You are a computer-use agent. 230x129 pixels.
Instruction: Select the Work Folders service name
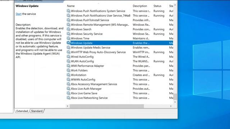coord(79,70)
